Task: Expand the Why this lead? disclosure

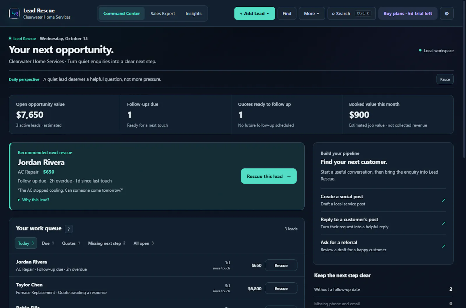Action: pyautogui.click(x=33, y=200)
